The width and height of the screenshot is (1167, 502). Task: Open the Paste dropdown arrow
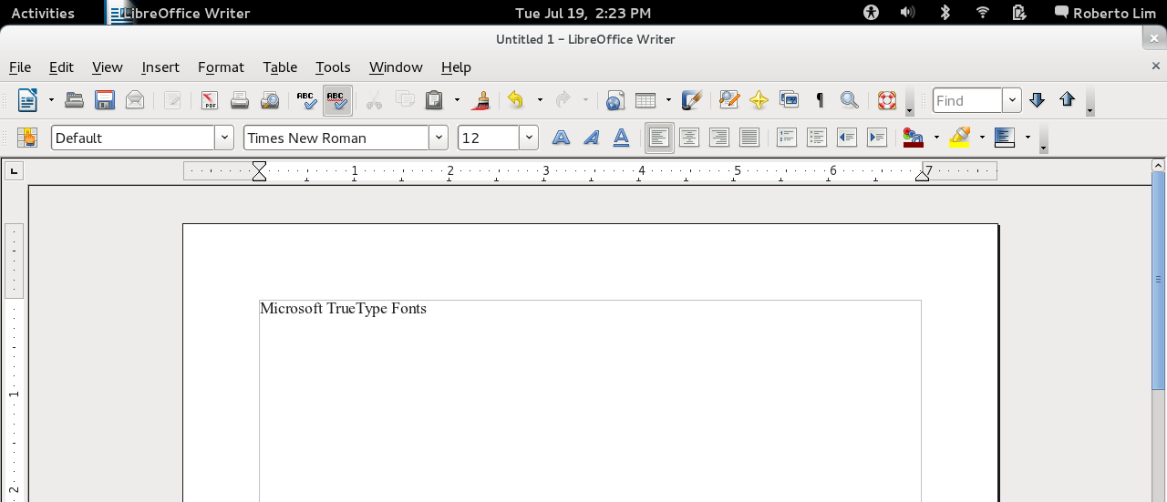coord(457,100)
